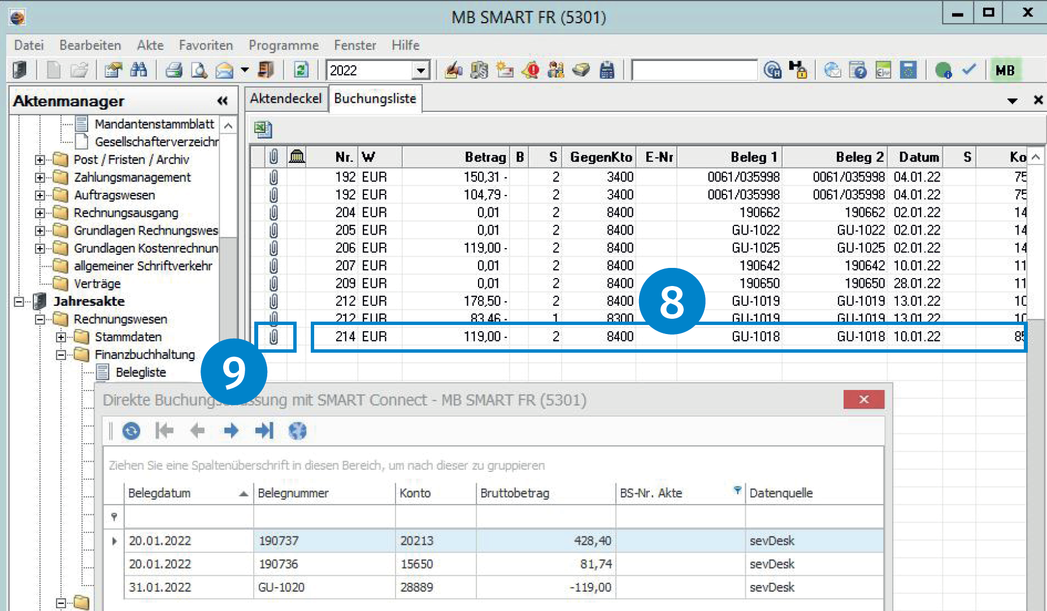This screenshot has height=611, width=1047.
Task: Switch to the Aktendeckel tab
Action: tap(286, 98)
